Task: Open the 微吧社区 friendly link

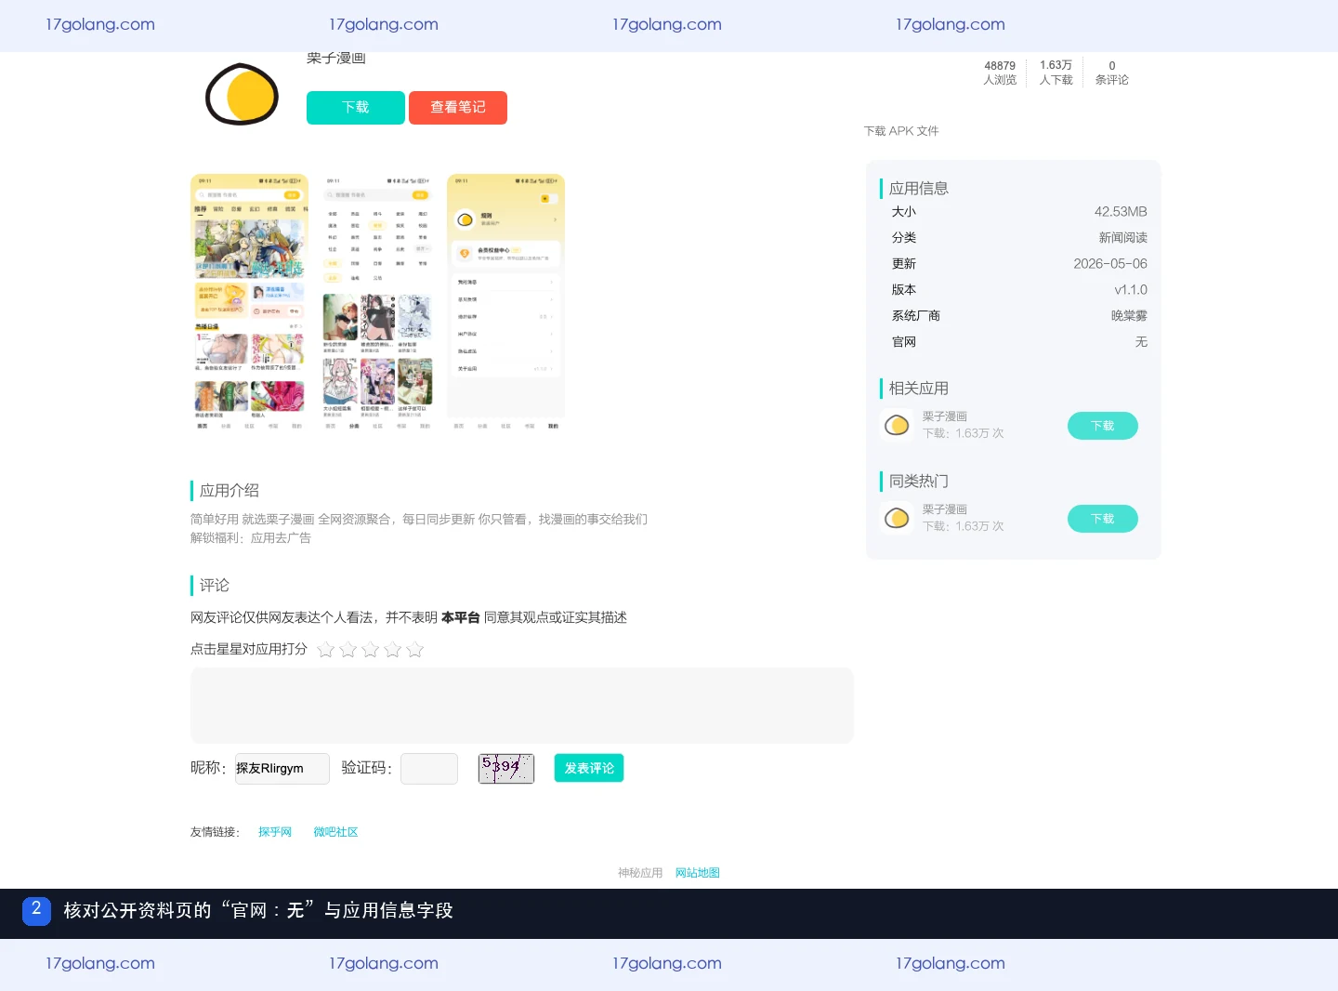Action: [335, 832]
